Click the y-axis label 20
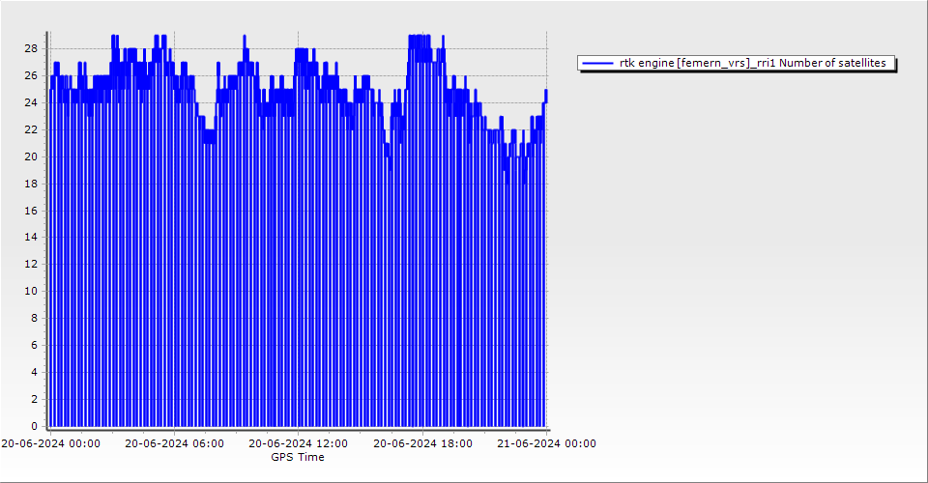This screenshot has width=928, height=483. 31,156
